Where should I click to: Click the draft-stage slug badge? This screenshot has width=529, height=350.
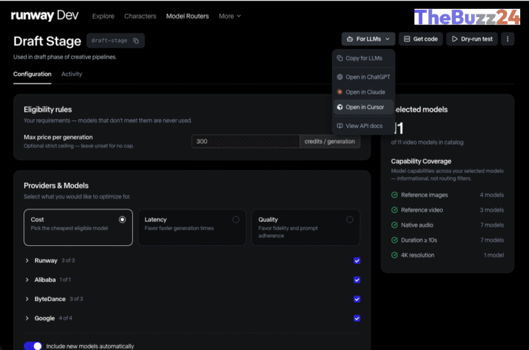click(116, 41)
